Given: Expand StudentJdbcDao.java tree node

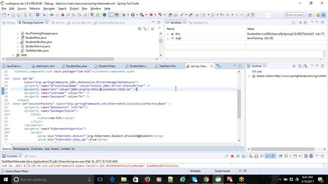Looking at the screenshot, I should click(x=18, y=42).
